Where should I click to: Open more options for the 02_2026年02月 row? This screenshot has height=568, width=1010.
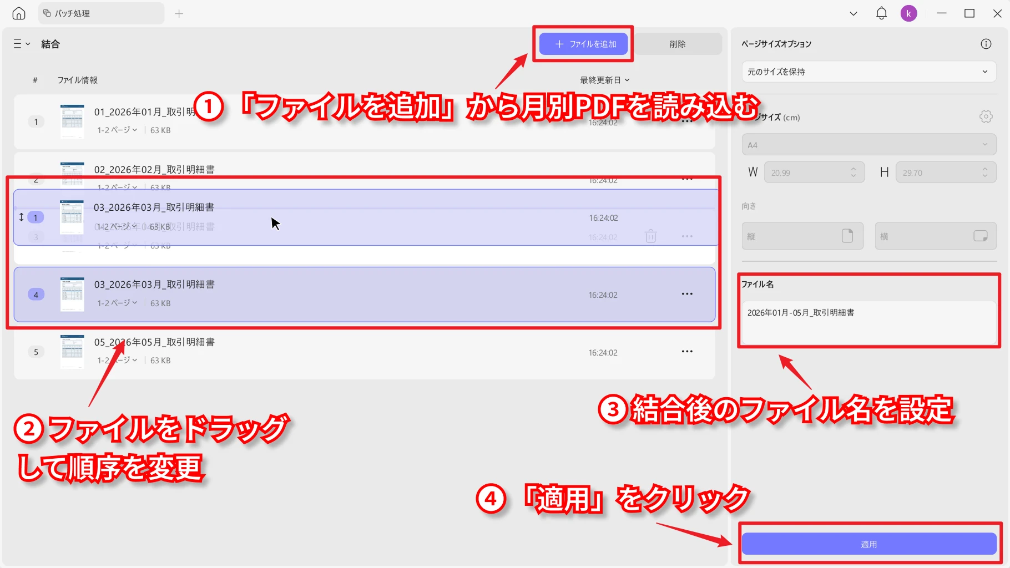tap(687, 179)
